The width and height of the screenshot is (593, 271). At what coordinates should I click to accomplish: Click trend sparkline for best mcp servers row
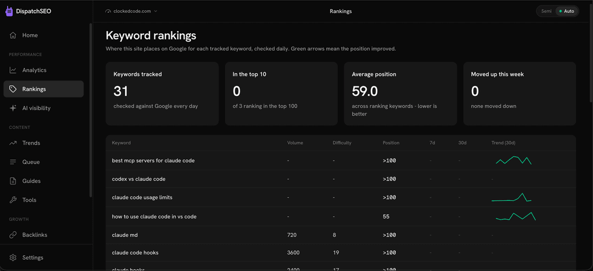(513, 160)
